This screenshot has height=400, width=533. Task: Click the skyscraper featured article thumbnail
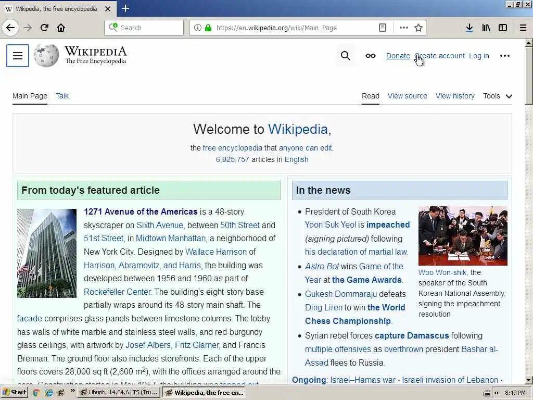(x=47, y=253)
